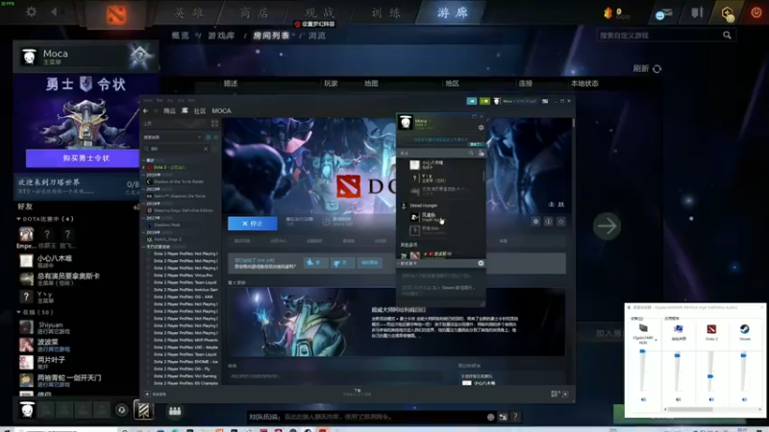This screenshot has width=769, height=432.
Task: Clear the Steam library search with X
Action: (206, 149)
